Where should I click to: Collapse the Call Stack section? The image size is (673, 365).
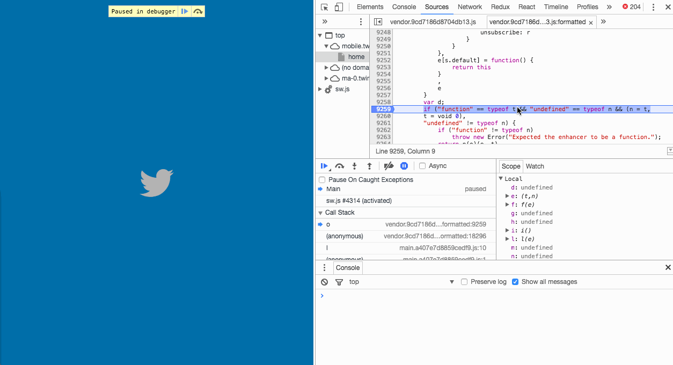click(x=320, y=213)
